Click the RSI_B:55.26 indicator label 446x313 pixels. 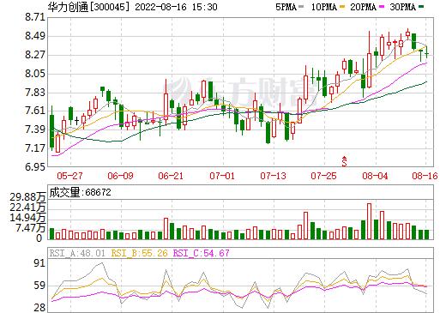pyautogui.click(x=139, y=253)
